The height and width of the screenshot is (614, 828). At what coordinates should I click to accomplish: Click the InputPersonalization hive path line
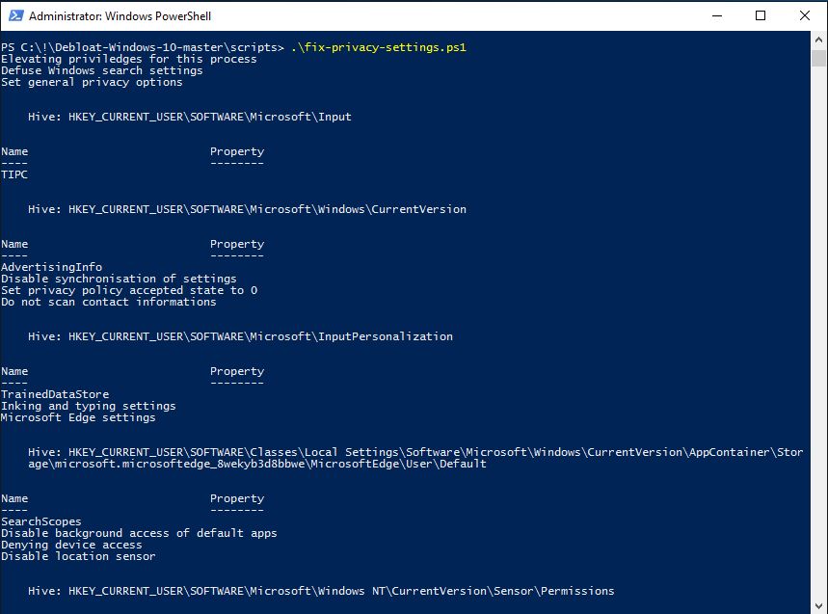[240, 336]
